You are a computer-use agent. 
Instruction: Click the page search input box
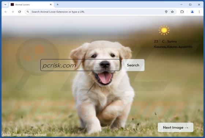[80, 65]
